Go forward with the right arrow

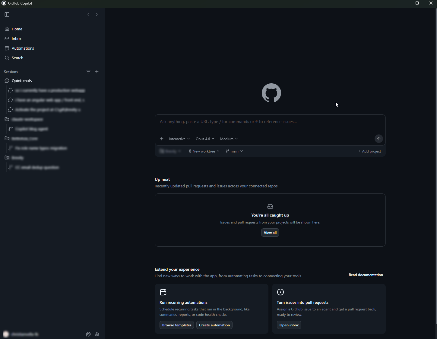pyautogui.click(x=97, y=14)
